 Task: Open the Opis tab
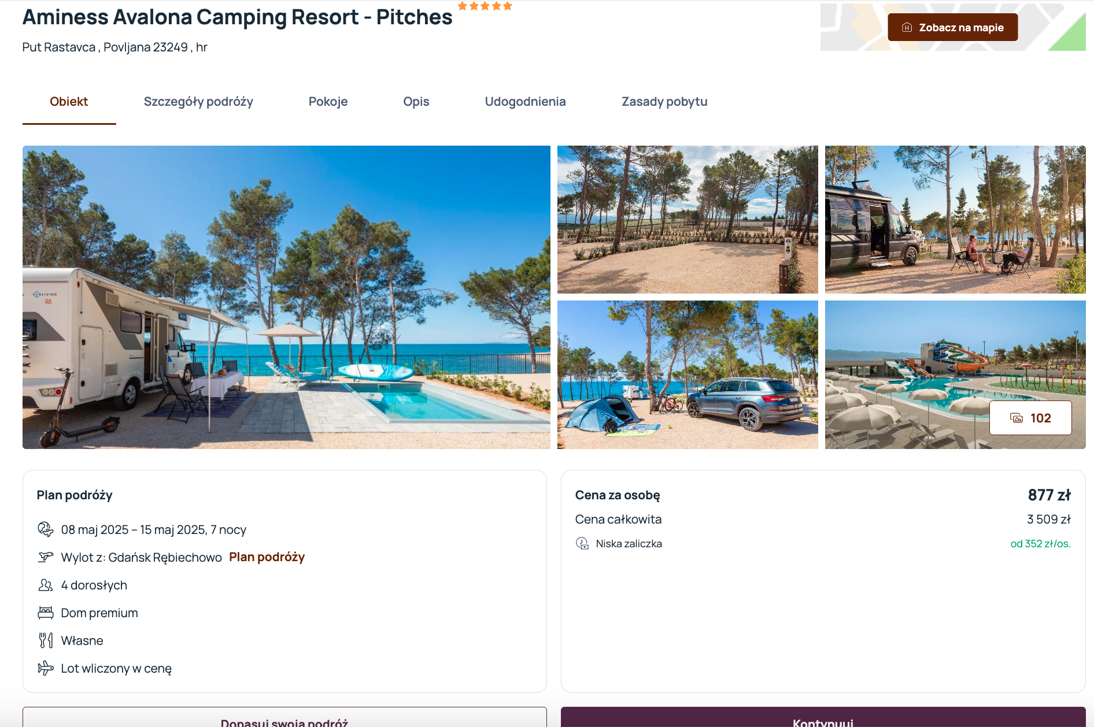tap(416, 102)
